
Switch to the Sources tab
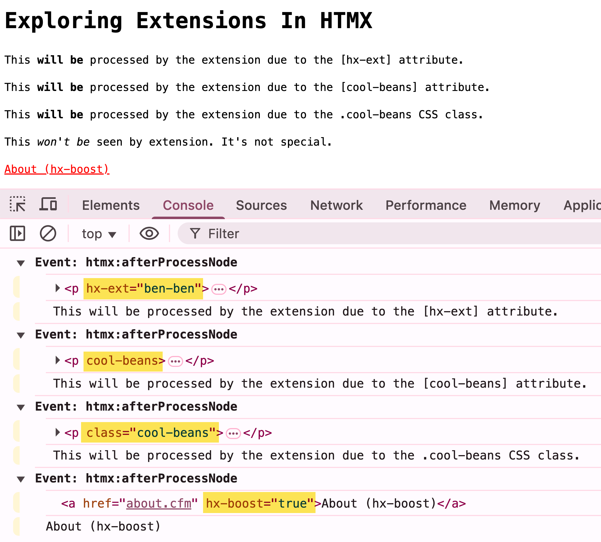point(261,205)
